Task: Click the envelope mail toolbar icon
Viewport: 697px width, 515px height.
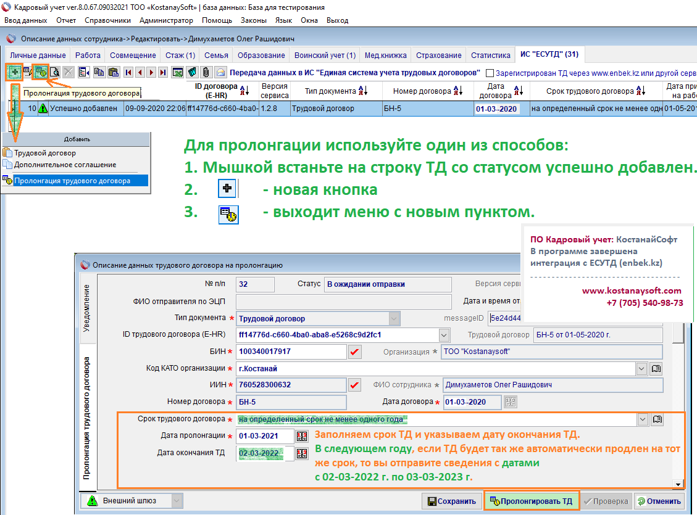Action: [x=220, y=72]
